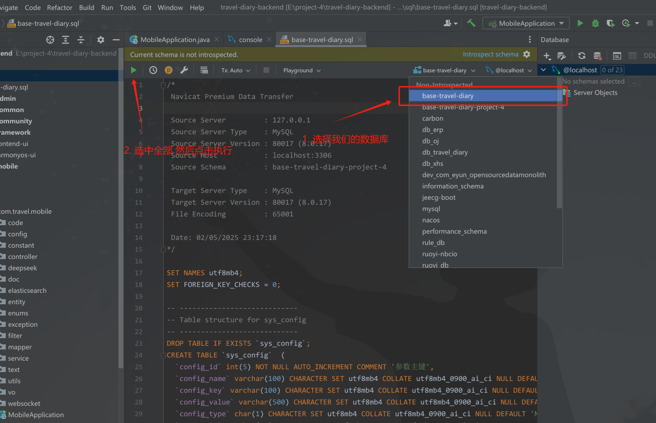
Task: Run MobileApplication with the top green arrow
Action: click(580, 23)
